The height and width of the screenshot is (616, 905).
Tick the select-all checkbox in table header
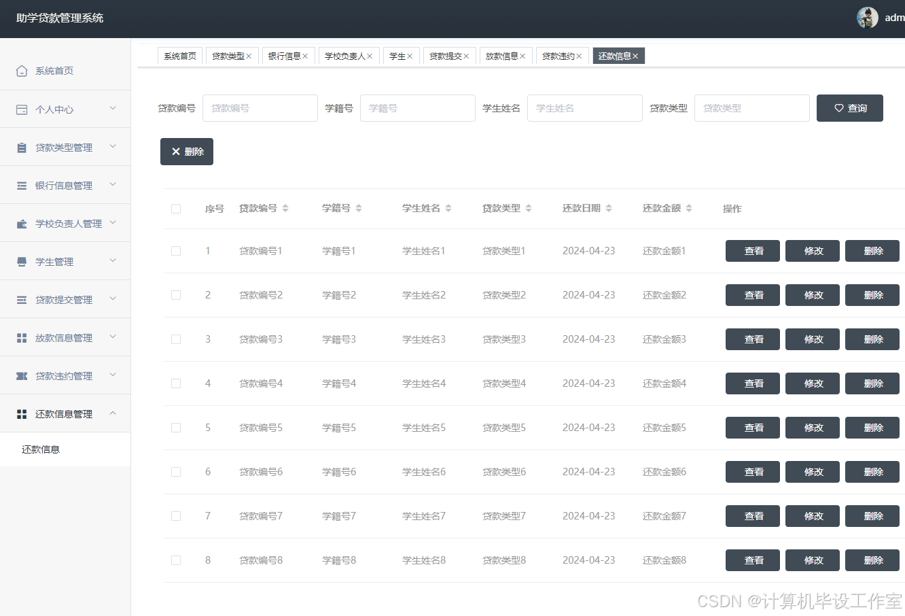(x=176, y=209)
